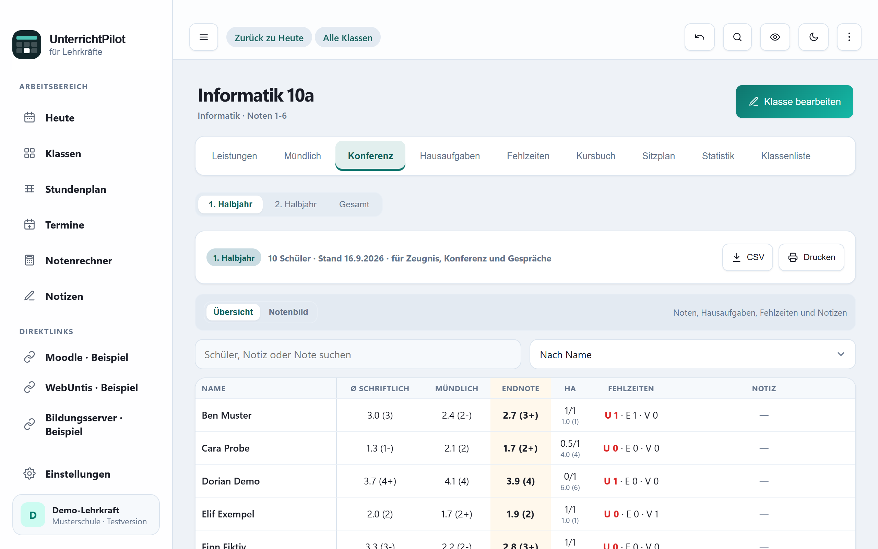
Task: Open the hamburger menu button
Action: 203,37
